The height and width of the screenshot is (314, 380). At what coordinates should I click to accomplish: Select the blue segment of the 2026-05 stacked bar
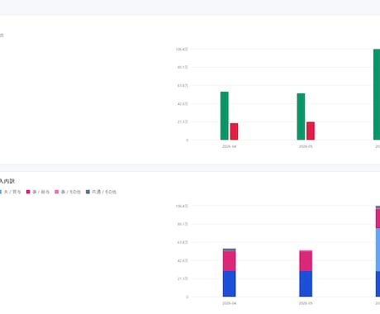[x=306, y=284]
